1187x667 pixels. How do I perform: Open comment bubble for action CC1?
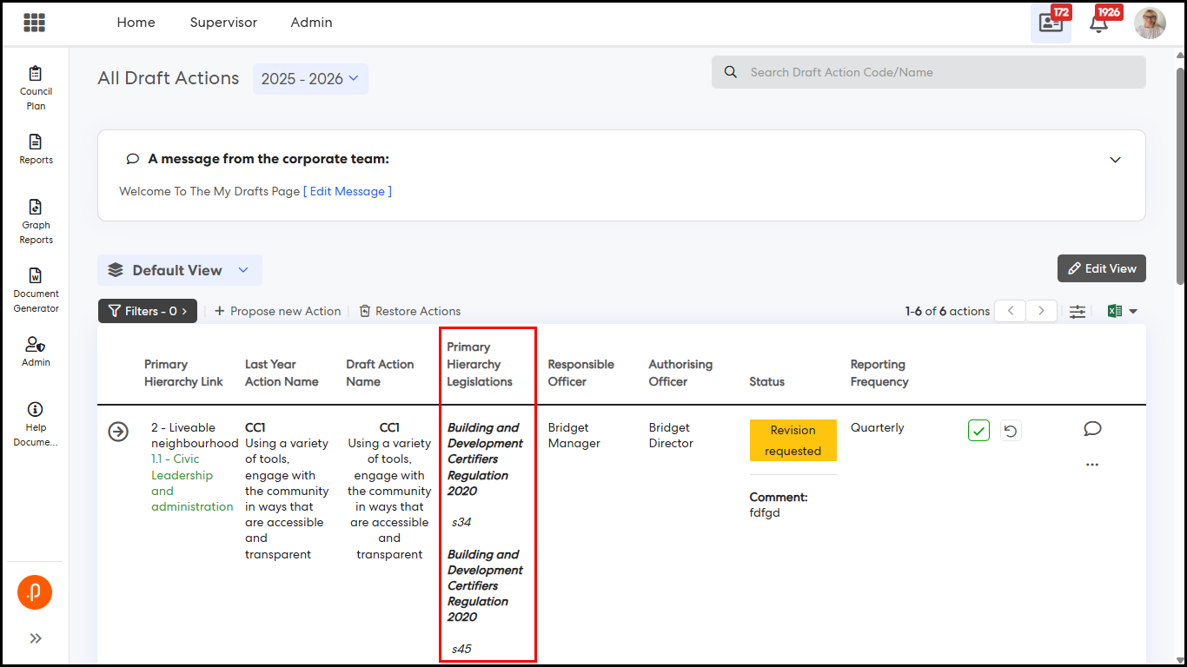[1092, 429]
